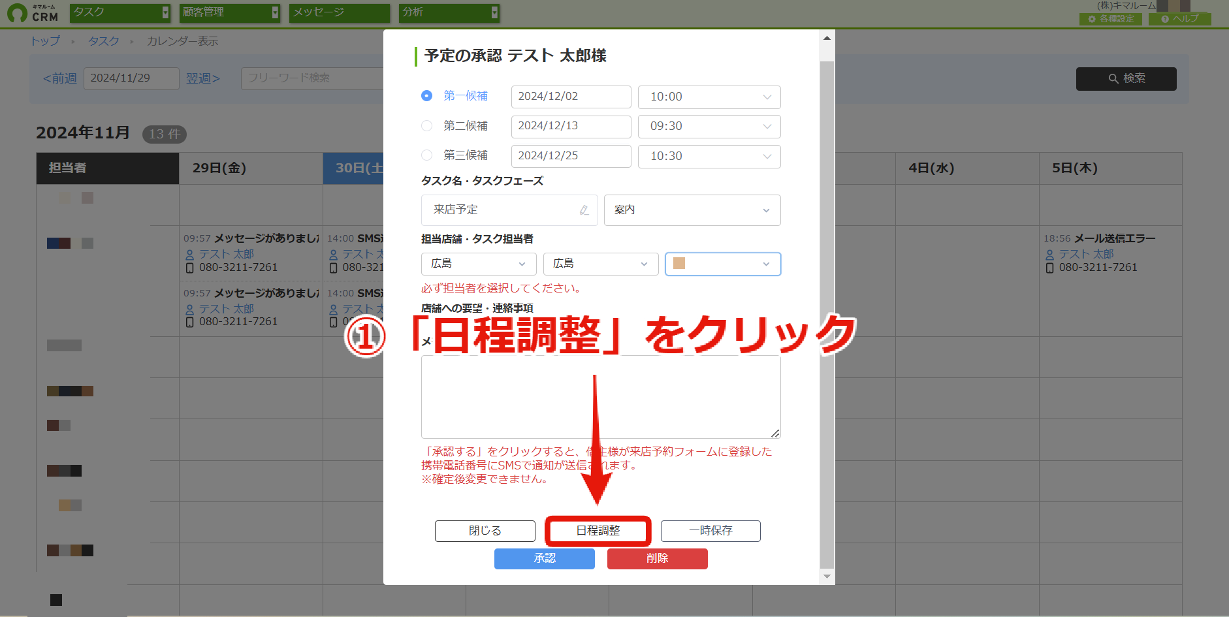Expand the 10:00 time dropdown for 第一候補
This screenshot has height=617, width=1229.
(709, 97)
